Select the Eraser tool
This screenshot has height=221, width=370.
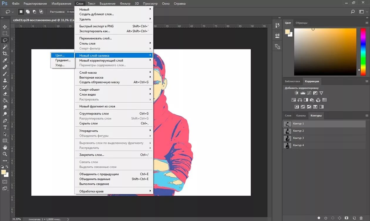click(x=5, y=94)
